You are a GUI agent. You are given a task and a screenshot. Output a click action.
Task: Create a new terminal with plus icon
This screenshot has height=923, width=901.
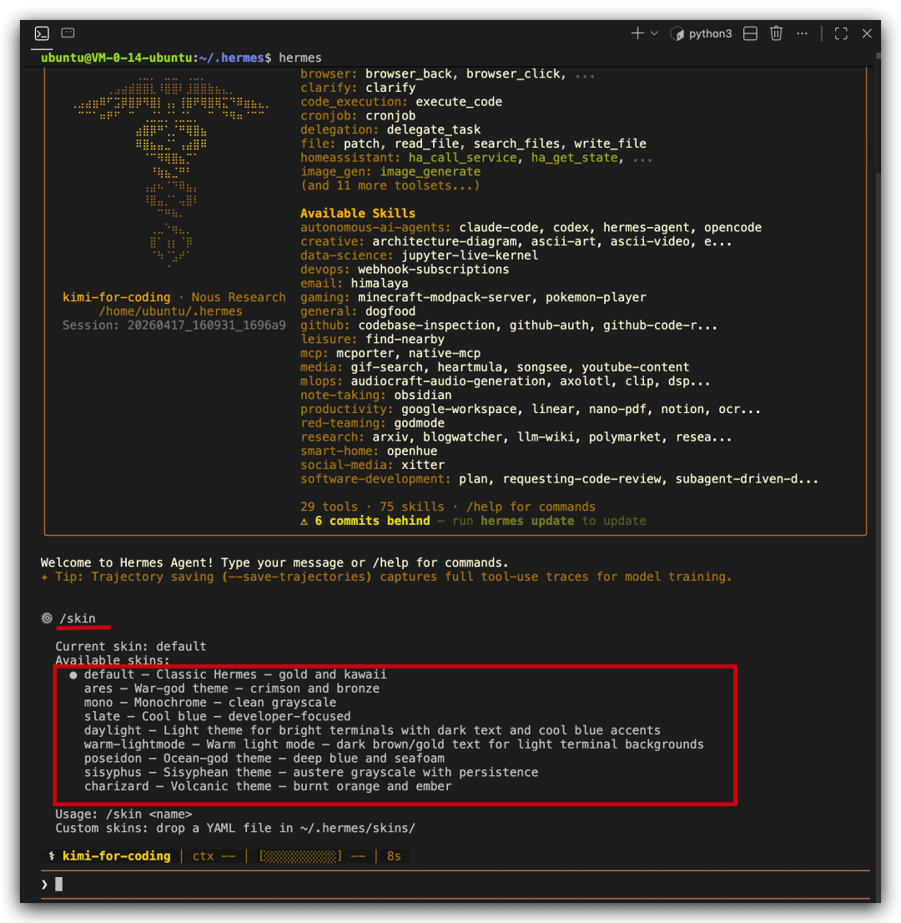(x=637, y=33)
